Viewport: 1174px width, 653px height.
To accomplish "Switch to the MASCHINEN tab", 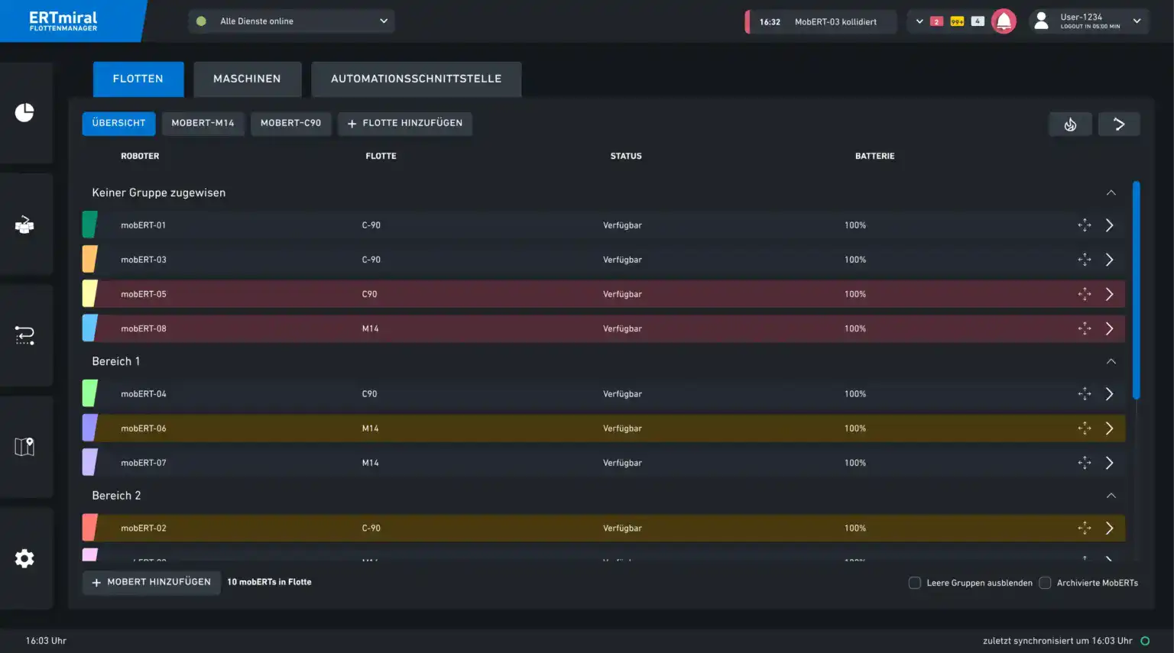I will 247,79.
